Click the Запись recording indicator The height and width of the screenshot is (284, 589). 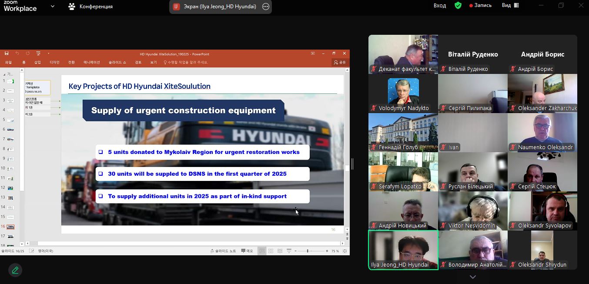[x=480, y=5]
